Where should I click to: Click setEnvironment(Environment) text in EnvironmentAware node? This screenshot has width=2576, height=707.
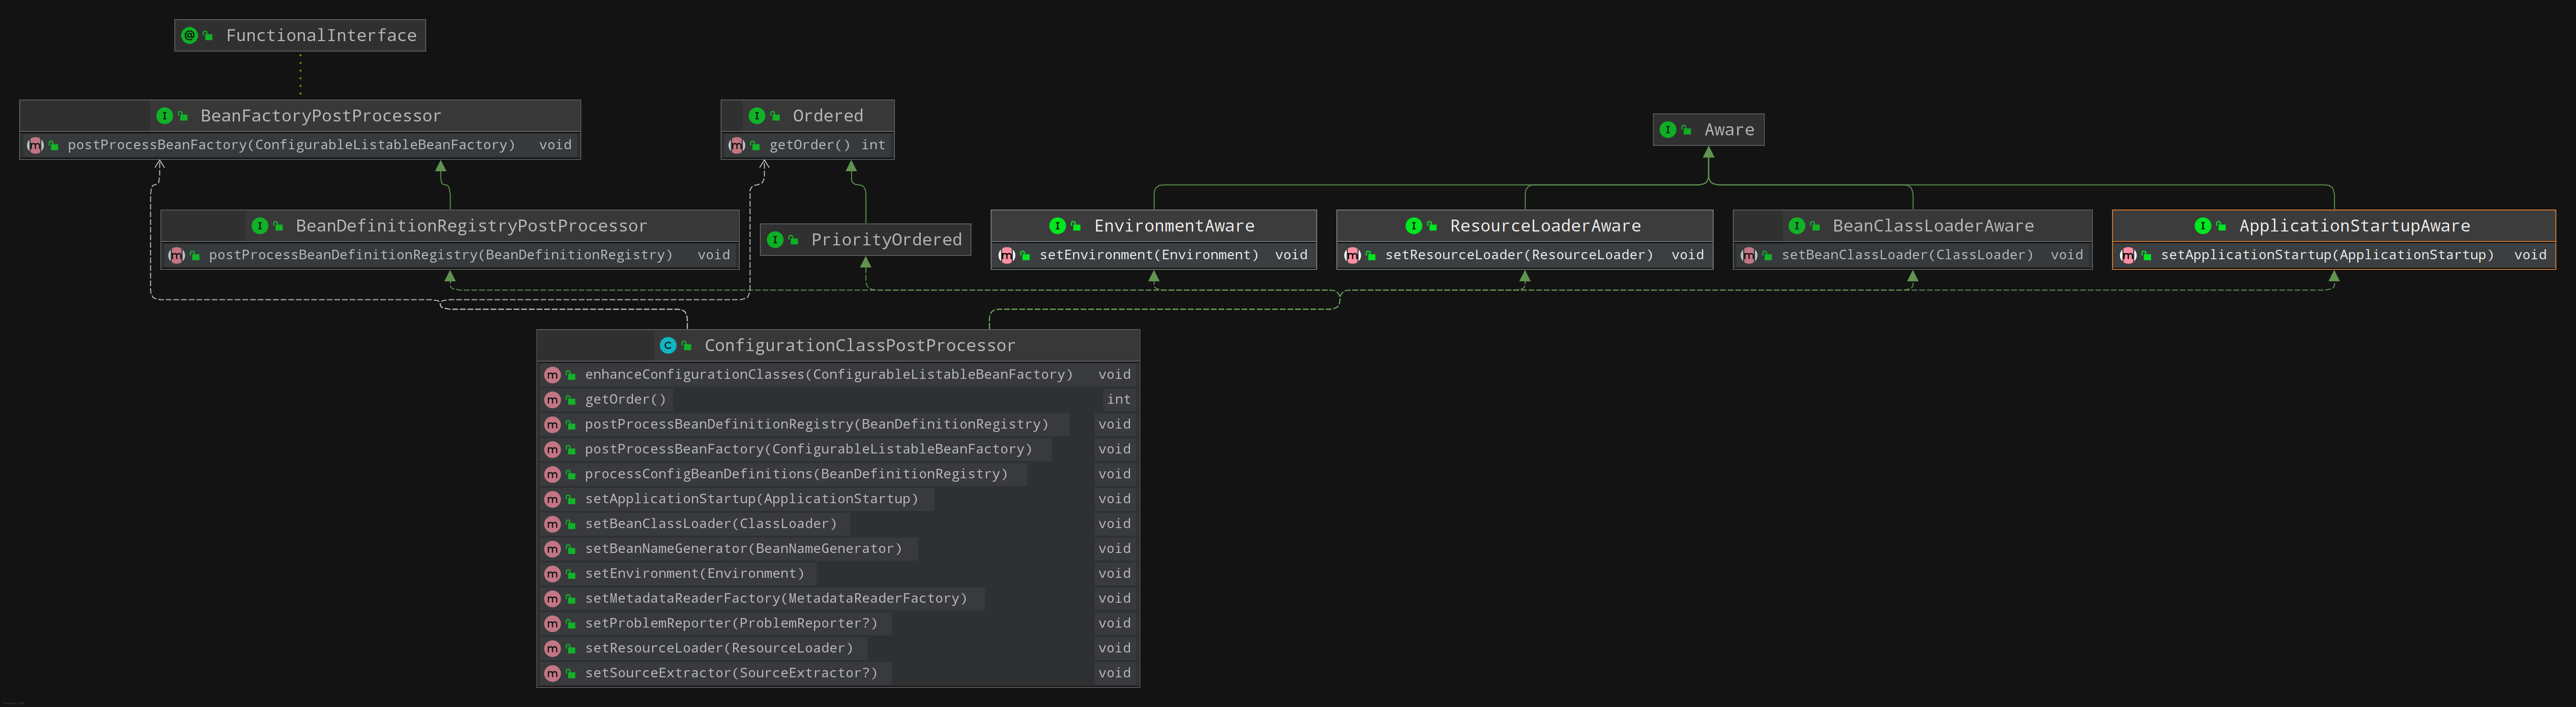(x=1149, y=255)
